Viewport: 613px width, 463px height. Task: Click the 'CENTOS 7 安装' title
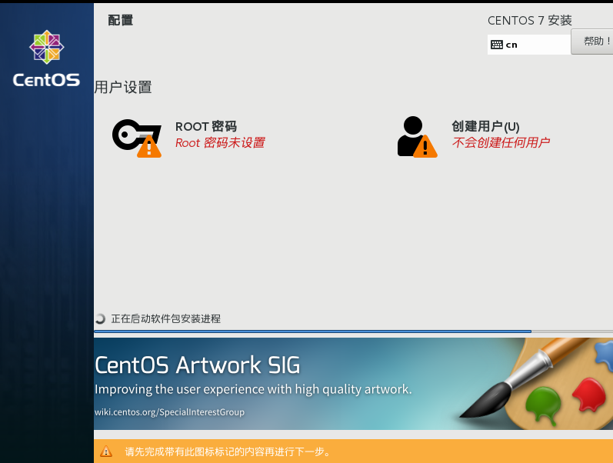click(x=530, y=20)
